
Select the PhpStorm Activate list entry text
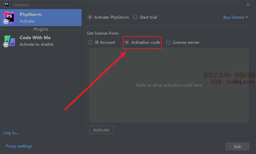click(x=30, y=18)
